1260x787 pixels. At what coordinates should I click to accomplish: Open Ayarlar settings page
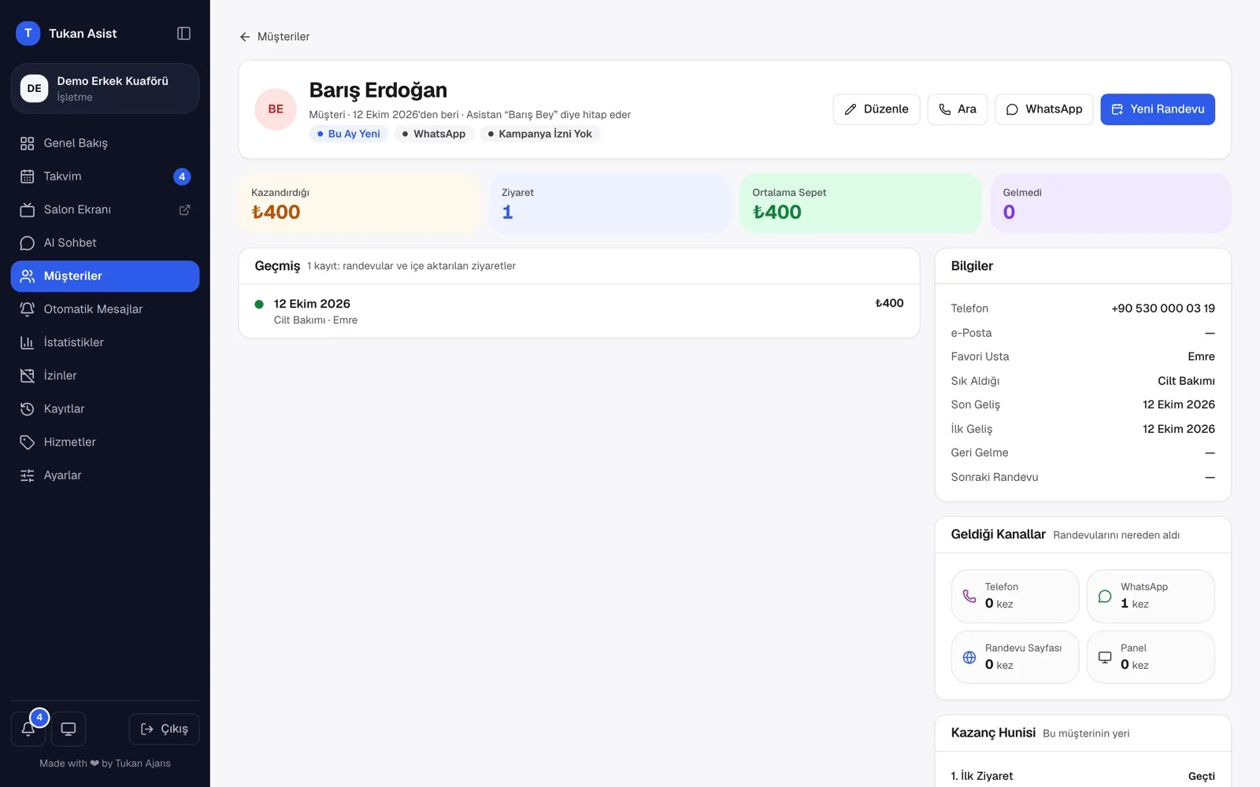point(105,475)
